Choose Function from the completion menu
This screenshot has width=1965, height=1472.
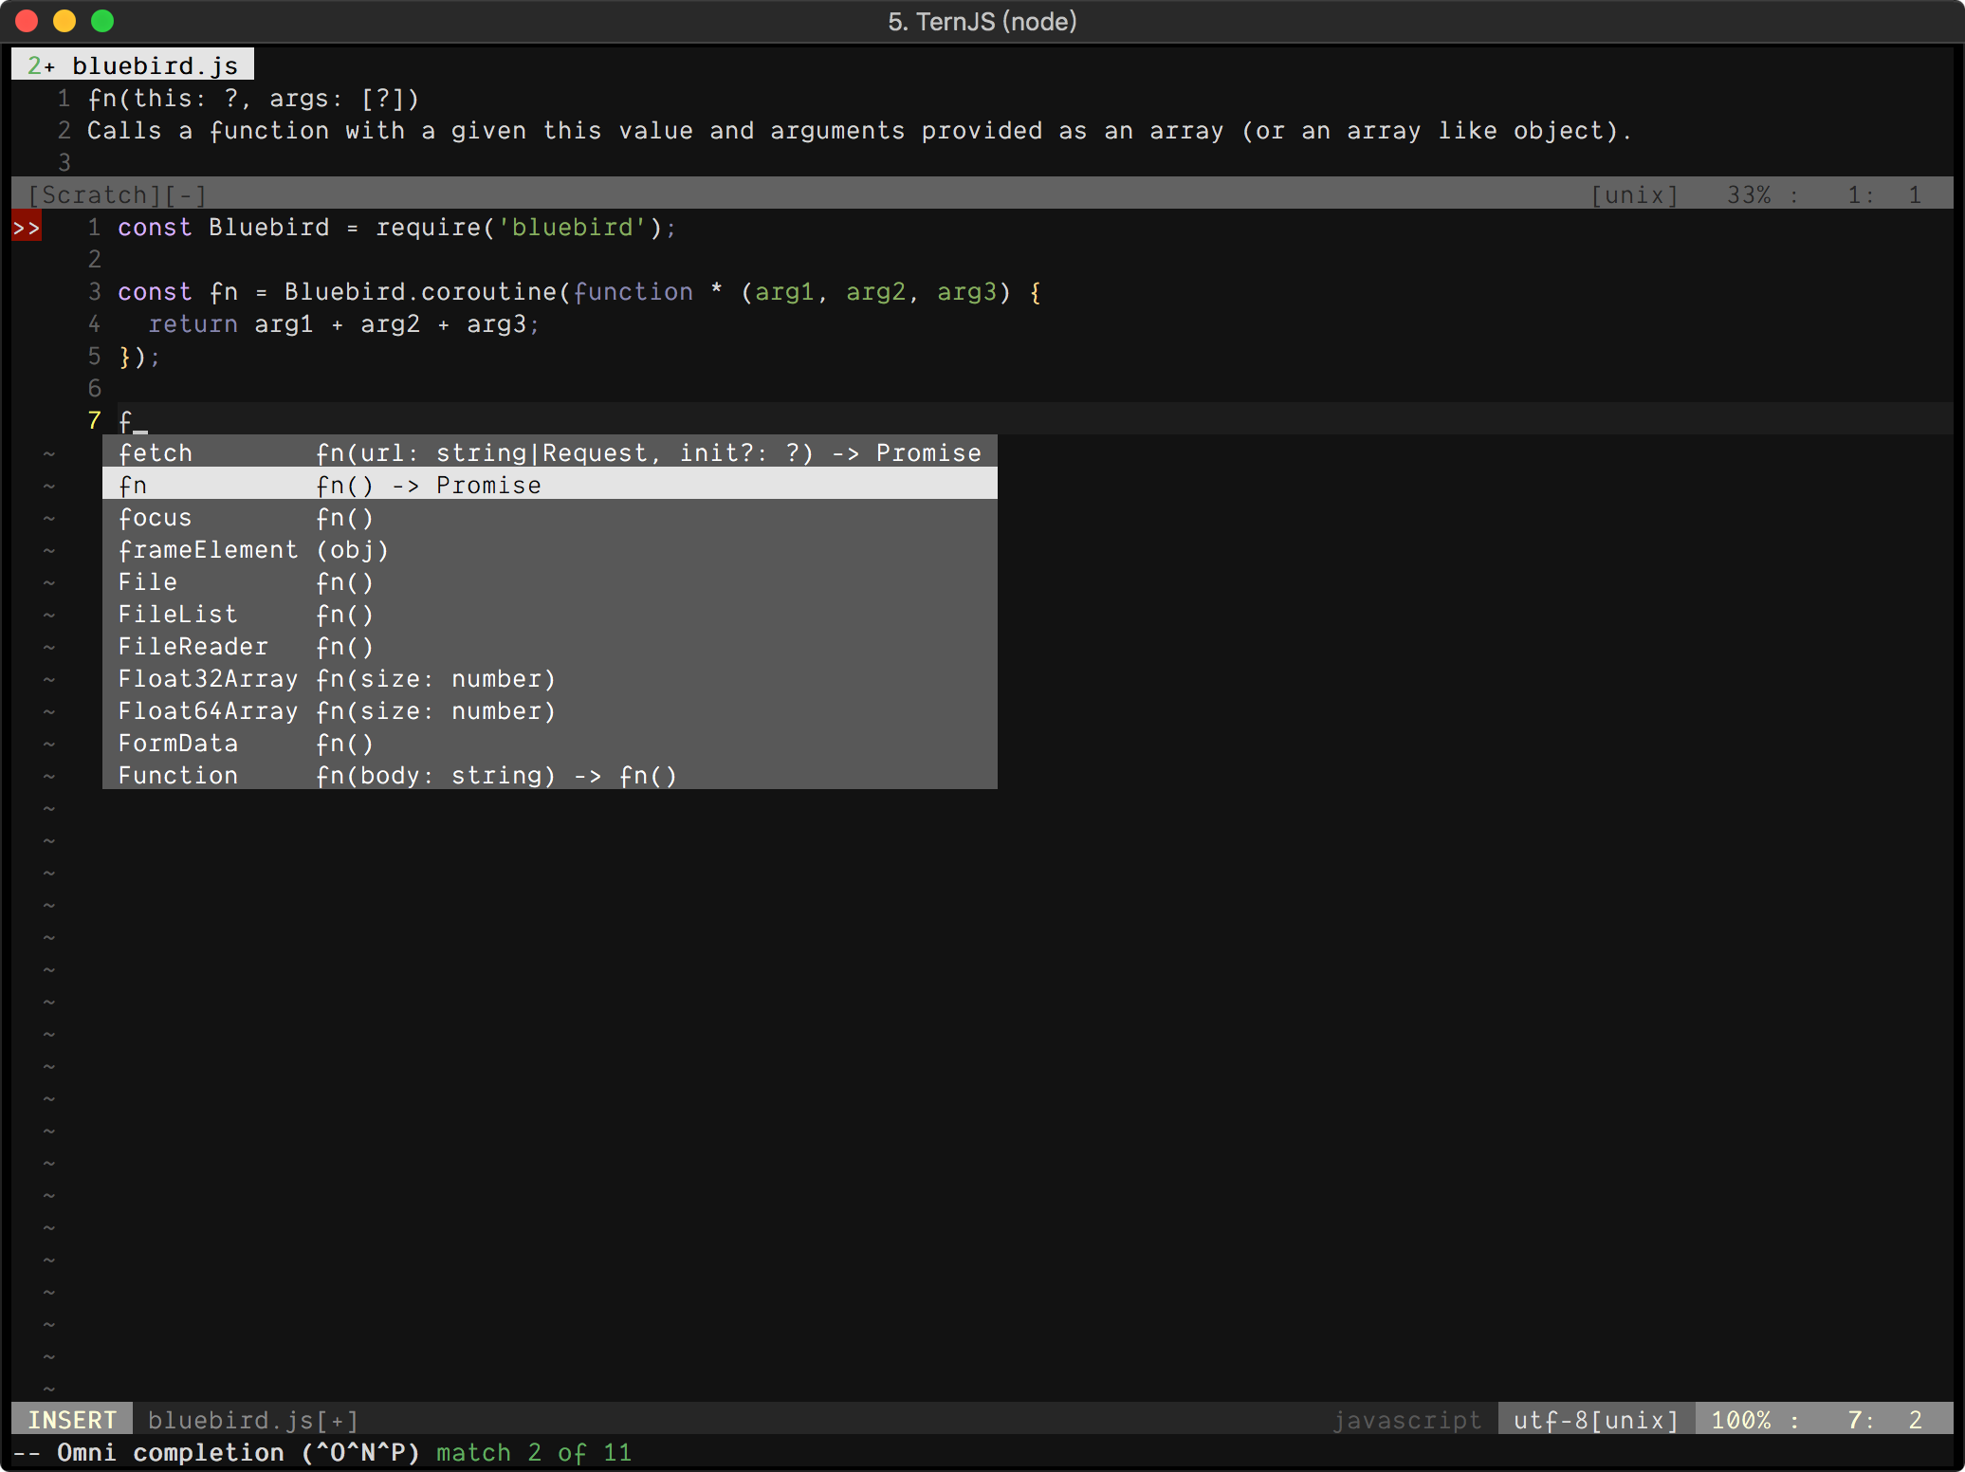[178, 775]
